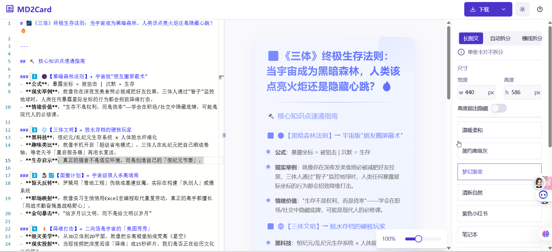Click the lightning bolt icon on line 22

coord(44,229)
